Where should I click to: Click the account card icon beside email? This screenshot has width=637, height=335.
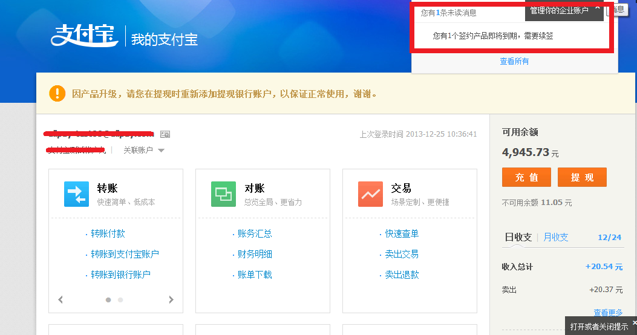coord(165,134)
